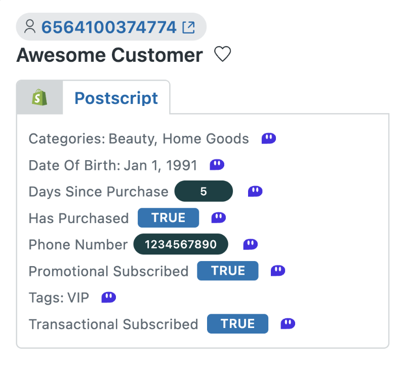Favorite Awesome Customer with heart icon
Image resolution: width=405 pixels, height=365 pixels.
pos(222,54)
